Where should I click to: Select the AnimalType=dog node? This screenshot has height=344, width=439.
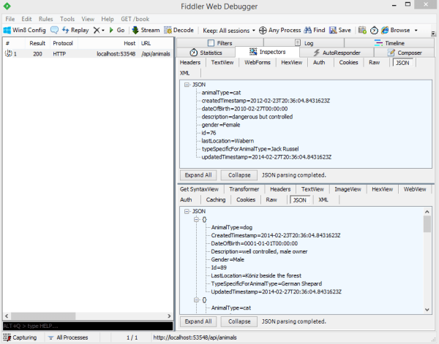tap(231, 227)
